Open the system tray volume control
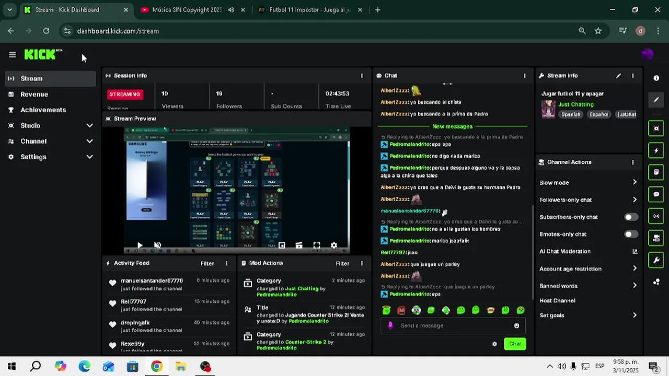 click(561, 367)
